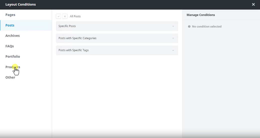This screenshot has width=260, height=138.
Task: Click the info icon beside No condition selected
Action: pos(189,27)
